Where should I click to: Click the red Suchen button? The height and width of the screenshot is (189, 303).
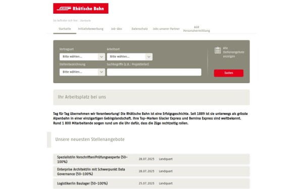229,73
